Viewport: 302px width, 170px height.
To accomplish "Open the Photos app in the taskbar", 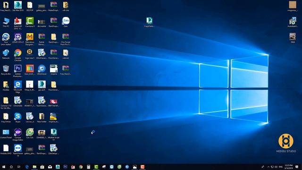I will [134, 167].
